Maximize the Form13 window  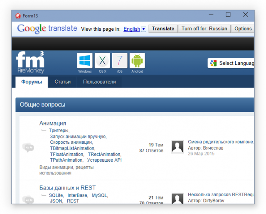pos(228,15)
